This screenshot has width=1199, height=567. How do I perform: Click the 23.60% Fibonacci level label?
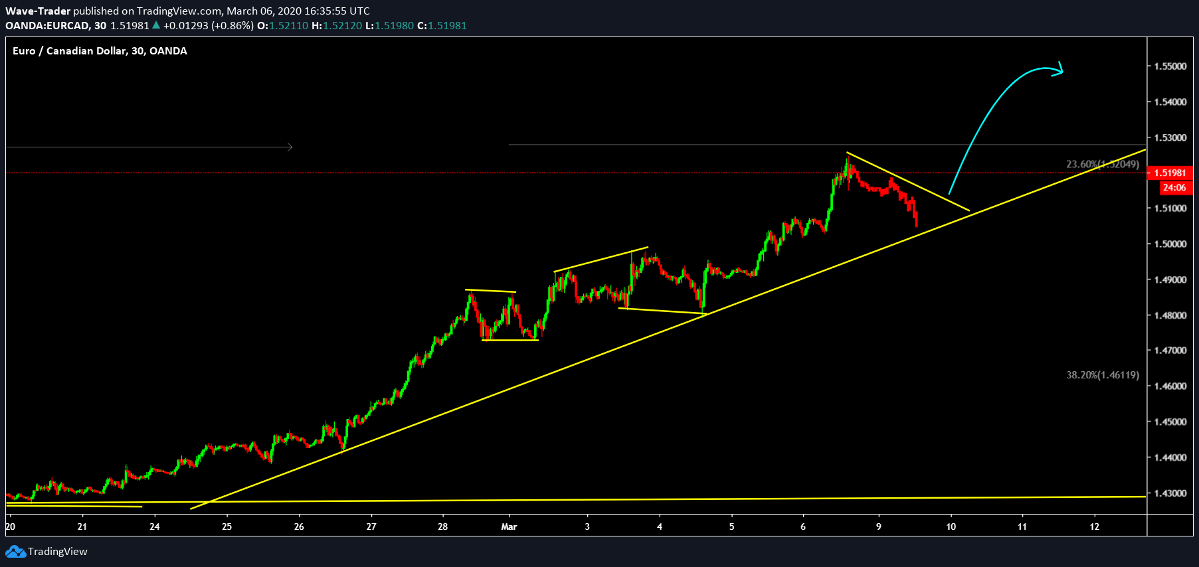(1103, 164)
